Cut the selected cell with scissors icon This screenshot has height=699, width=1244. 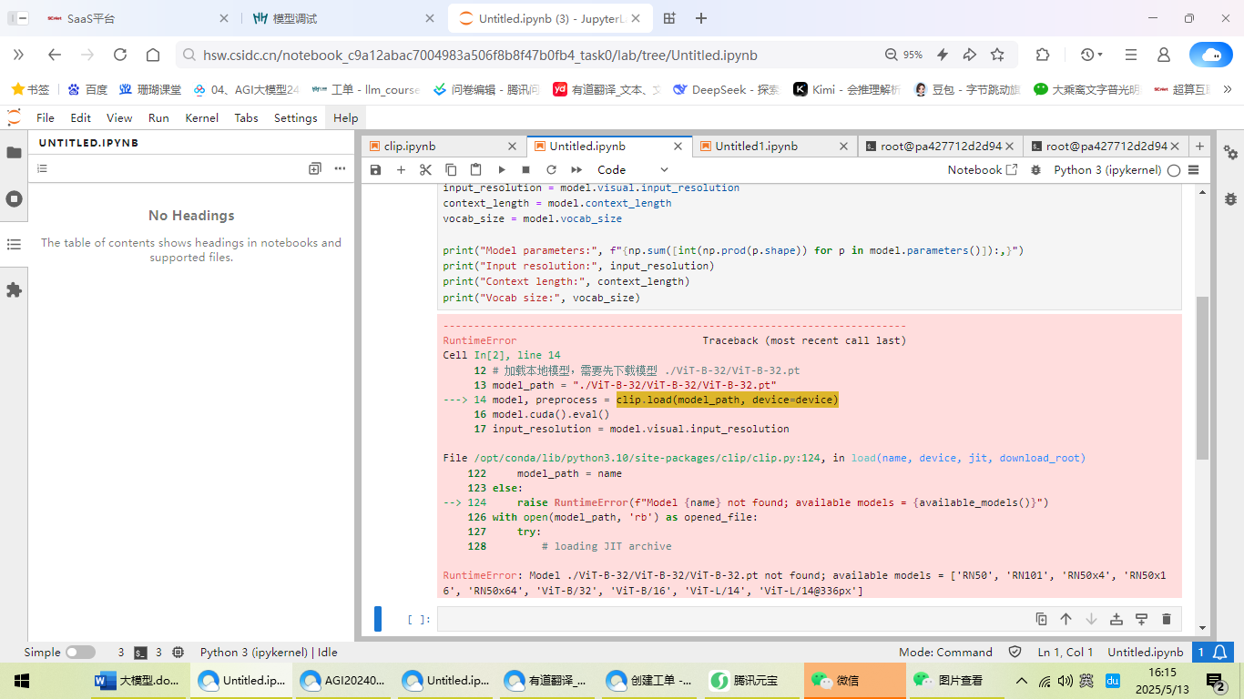[425, 169]
